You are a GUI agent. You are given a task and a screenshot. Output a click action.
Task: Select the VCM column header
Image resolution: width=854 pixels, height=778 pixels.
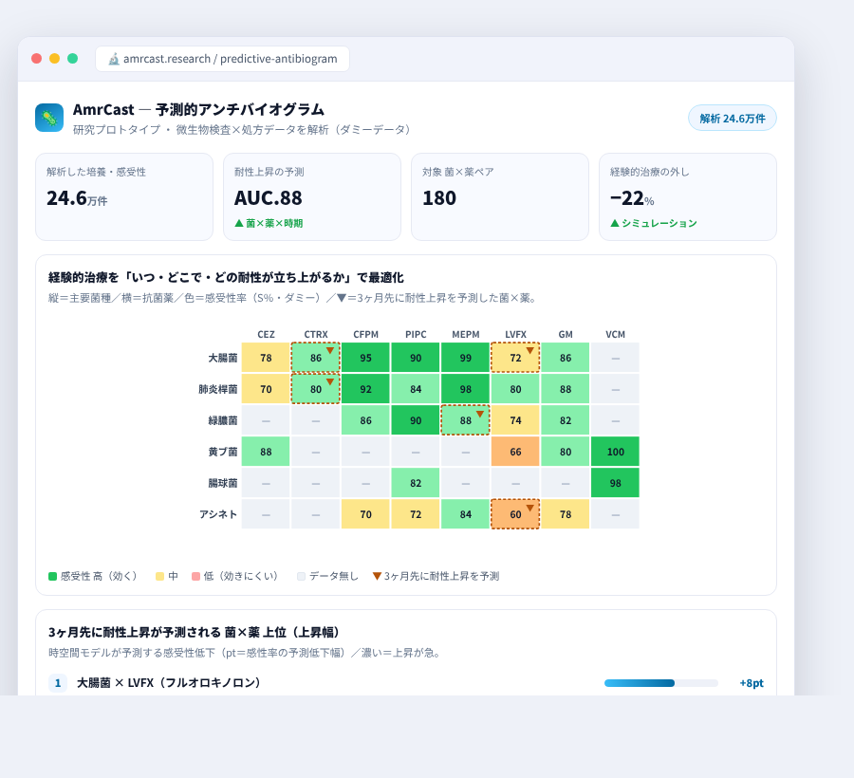click(616, 334)
